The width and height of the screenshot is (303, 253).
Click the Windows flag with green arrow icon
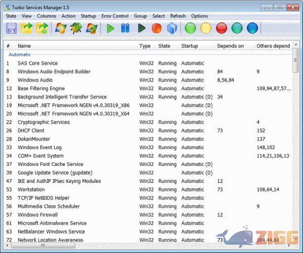pos(91,28)
